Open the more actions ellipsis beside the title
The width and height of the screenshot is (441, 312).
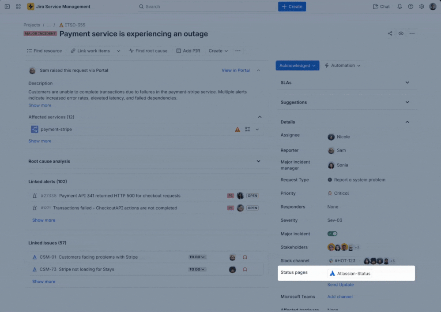point(412,33)
